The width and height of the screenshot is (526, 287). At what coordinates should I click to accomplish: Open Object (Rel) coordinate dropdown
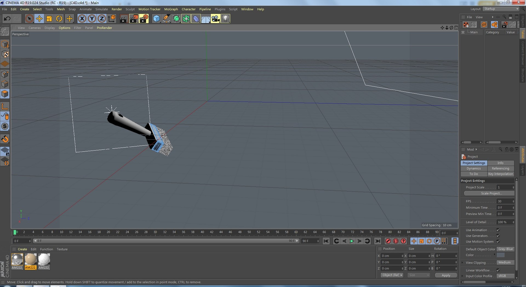(x=392, y=275)
